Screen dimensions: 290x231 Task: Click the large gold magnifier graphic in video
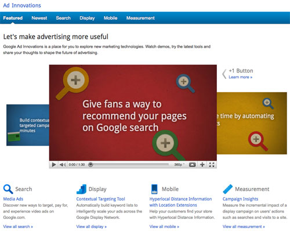click(x=72, y=83)
